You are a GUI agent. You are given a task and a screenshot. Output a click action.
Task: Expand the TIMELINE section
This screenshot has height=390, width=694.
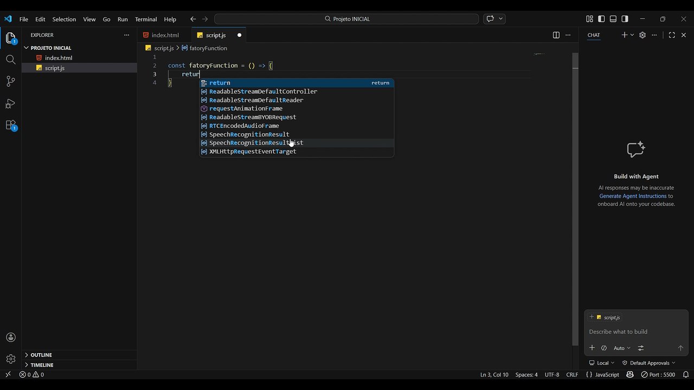click(x=79, y=365)
